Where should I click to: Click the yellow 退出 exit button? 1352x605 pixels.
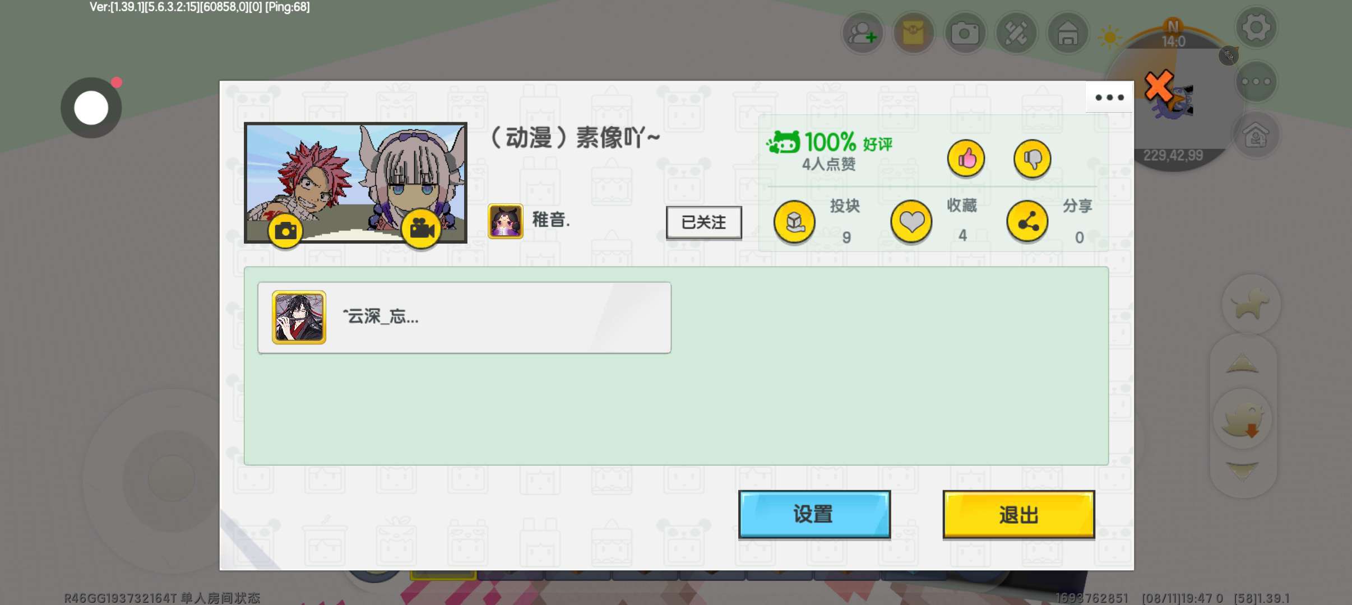point(1018,514)
